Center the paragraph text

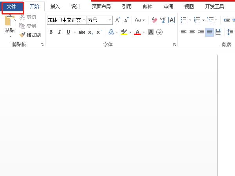[192, 32]
